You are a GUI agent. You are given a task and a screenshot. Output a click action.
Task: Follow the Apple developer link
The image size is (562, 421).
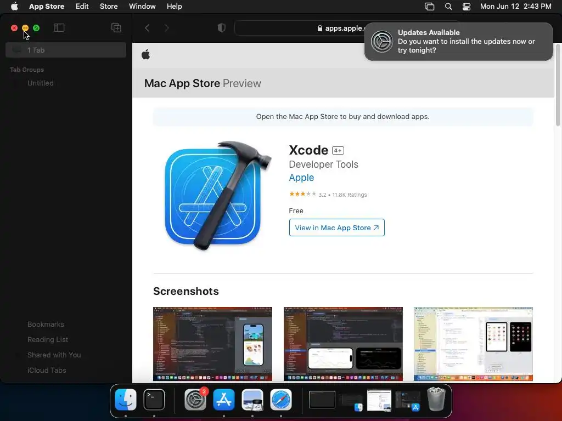coord(301,178)
